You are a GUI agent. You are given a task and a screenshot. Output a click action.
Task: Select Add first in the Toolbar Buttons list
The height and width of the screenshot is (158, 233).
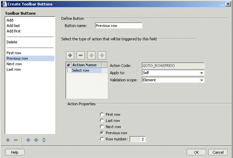[13, 31]
